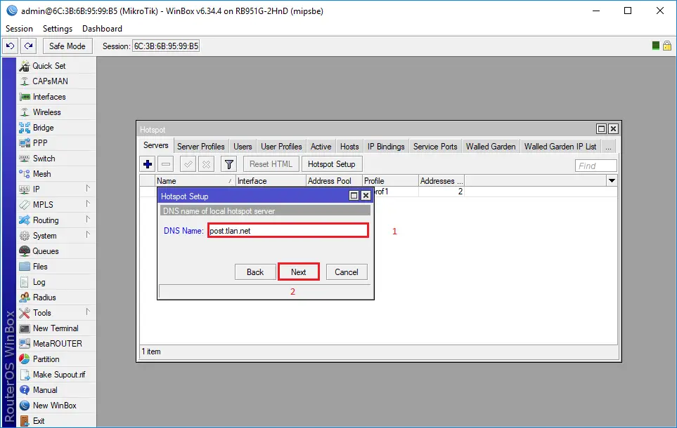The width and height of the screenshot is (677, 428).
Task: Open the Settings menu
Action: tap(58, 29)
